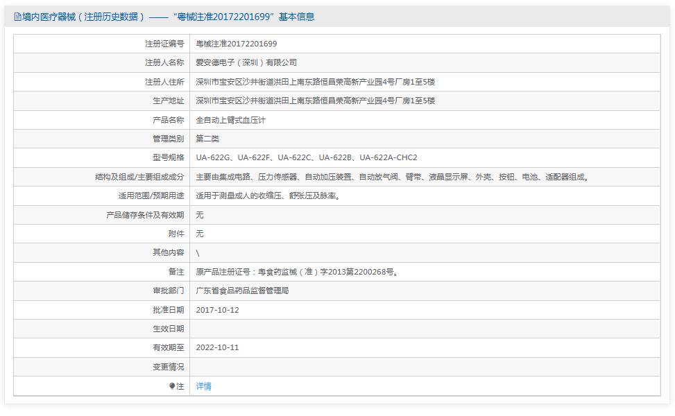Click the 附件 value showing 无

click(199, 234)
